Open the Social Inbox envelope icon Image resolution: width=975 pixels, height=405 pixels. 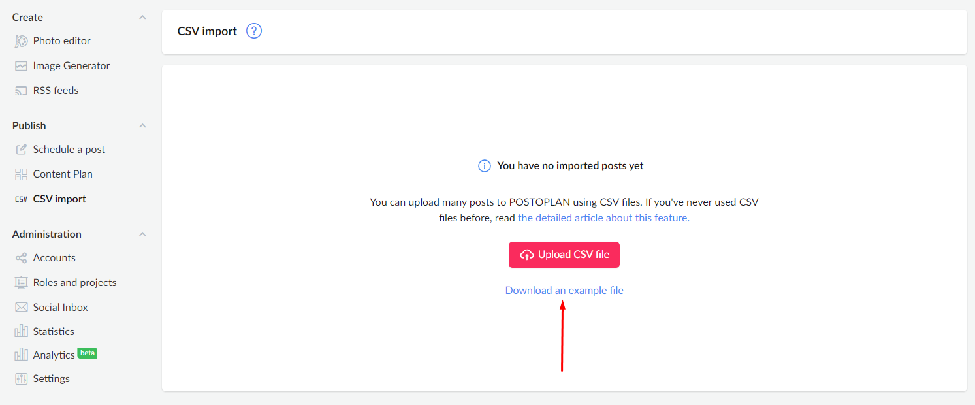point(22,308)
